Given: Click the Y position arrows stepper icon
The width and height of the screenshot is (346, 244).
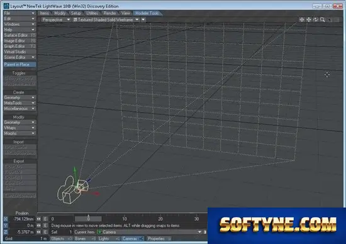Looking at the screenshot, I should [x=39, y=226].
